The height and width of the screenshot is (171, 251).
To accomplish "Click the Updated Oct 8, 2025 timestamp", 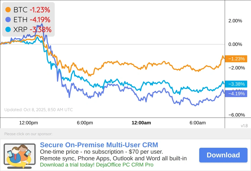I will click(x=39, y=110).
